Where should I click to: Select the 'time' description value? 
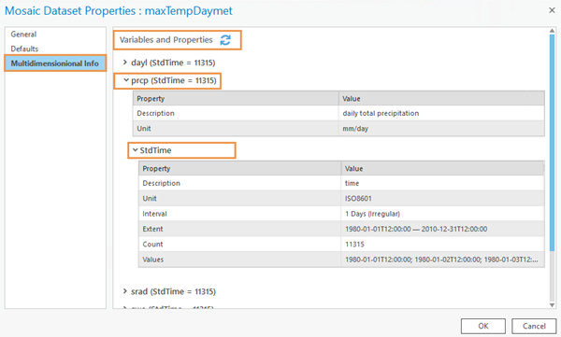(x=442, y=183)
